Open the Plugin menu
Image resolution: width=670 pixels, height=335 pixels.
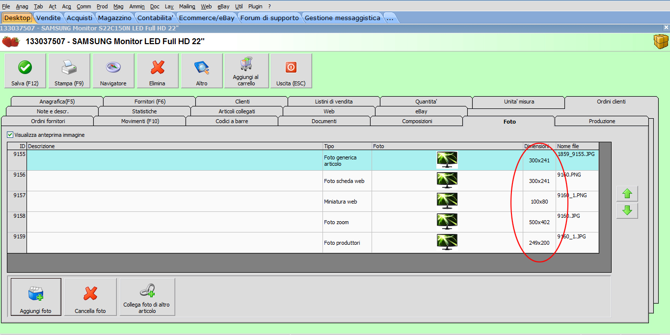(x=255, y=6)
